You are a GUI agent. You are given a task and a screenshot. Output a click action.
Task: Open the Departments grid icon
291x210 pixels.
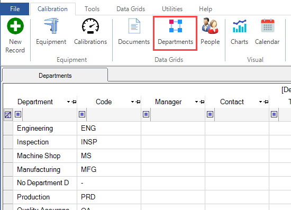coord(175,26)
